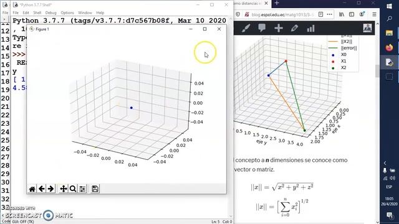Viewport: 399px width, 224px height.
Task: Open the File menu in the Python Shell
Action: (x=16, y=12)
